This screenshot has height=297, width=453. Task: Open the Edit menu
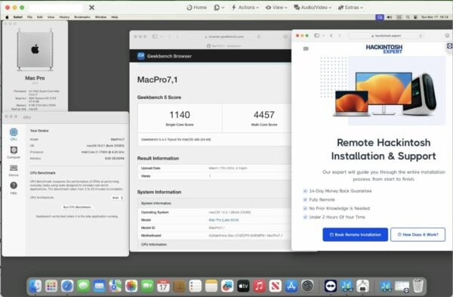pos(40,17)
